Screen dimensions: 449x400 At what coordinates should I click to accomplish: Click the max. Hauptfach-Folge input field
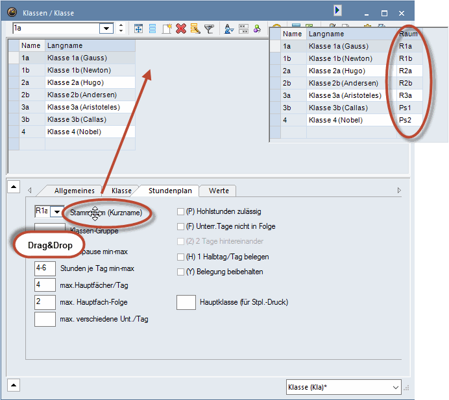pos(45,302)
